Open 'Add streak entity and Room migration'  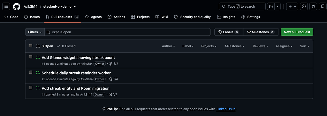point(75,88)
